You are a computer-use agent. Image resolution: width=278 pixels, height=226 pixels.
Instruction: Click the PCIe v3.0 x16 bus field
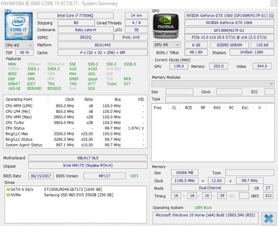pyautogui.click(x=229, y=37)
